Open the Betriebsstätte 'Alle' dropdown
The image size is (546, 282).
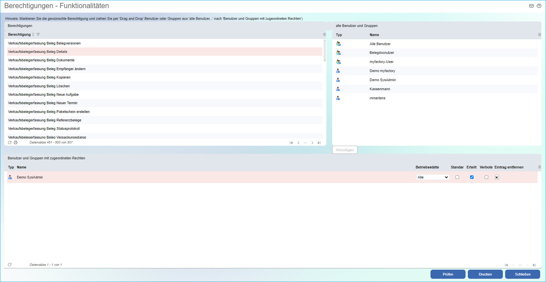point(433,177)
